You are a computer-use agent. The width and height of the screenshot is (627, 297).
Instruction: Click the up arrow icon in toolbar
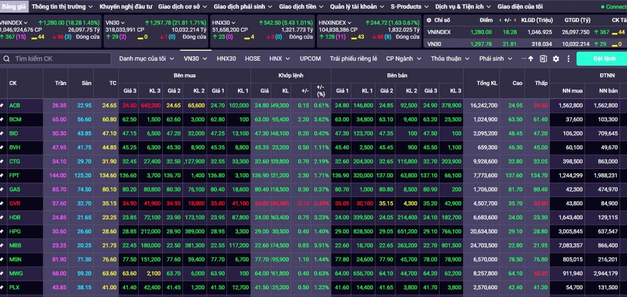531,59
